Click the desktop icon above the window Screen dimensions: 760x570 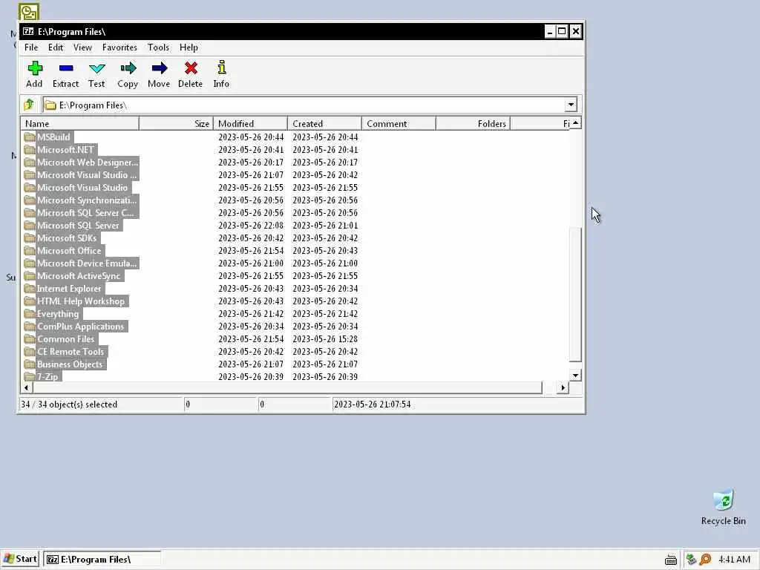(x=29, y=12)
